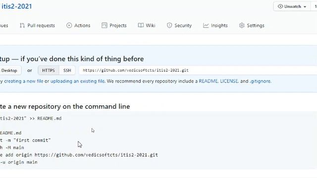The image size is (317, 178).
Task: Click the Pull requests icon
Action: pyautogui.click(x=22, y=25)
